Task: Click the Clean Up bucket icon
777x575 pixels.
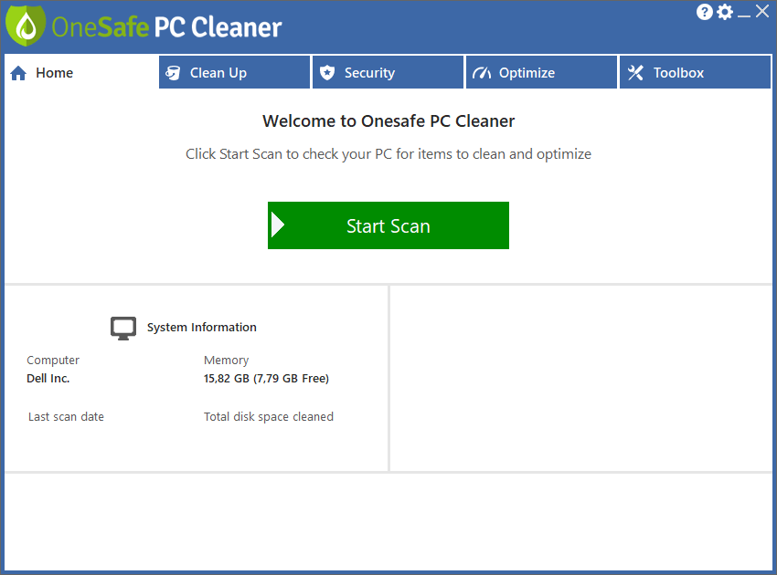Action: (x=173, y=73)
